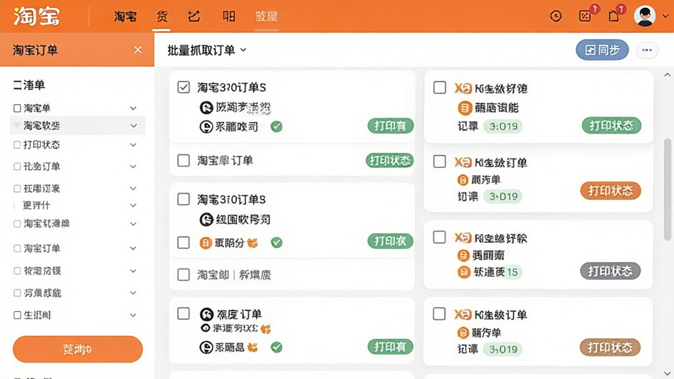This screenshot has width=674, height=379.
Task: Select the checkbox on the gray 打印状态 card
Action: (439, 237)
